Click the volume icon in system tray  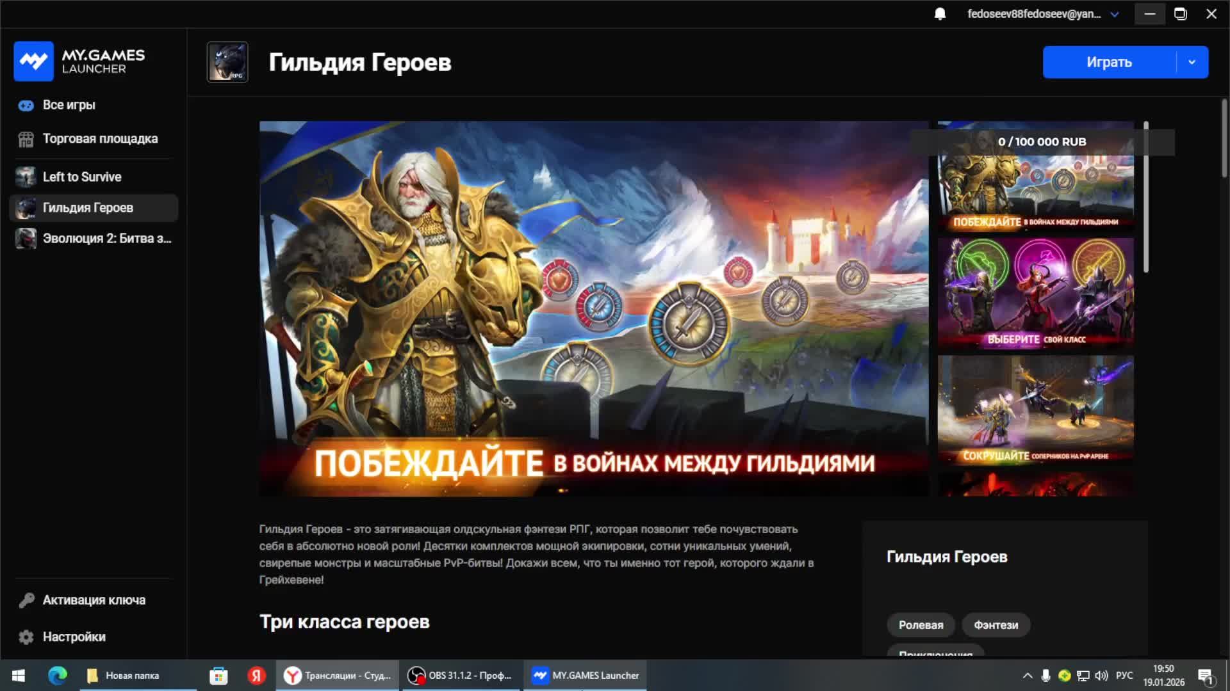[1101, 676]
